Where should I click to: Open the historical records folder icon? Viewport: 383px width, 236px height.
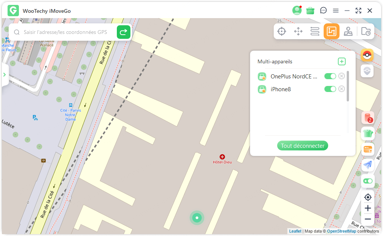coord(366,31)
